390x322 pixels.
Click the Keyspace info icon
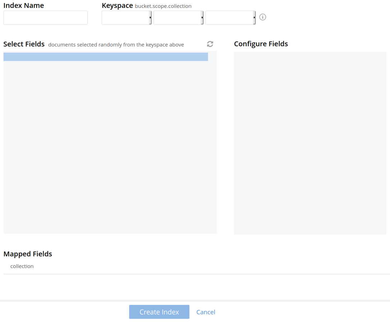(x=263, y=17)
